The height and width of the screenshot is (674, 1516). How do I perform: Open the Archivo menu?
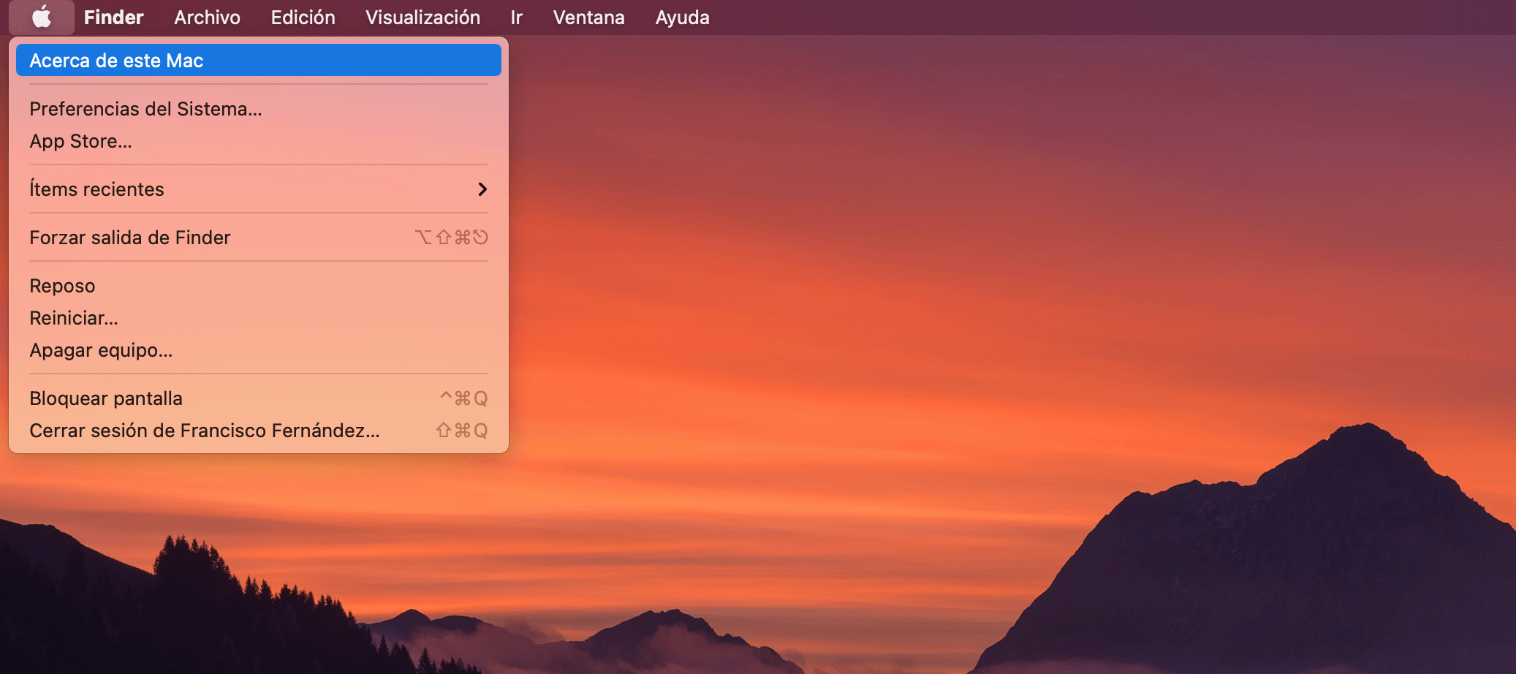206,17
